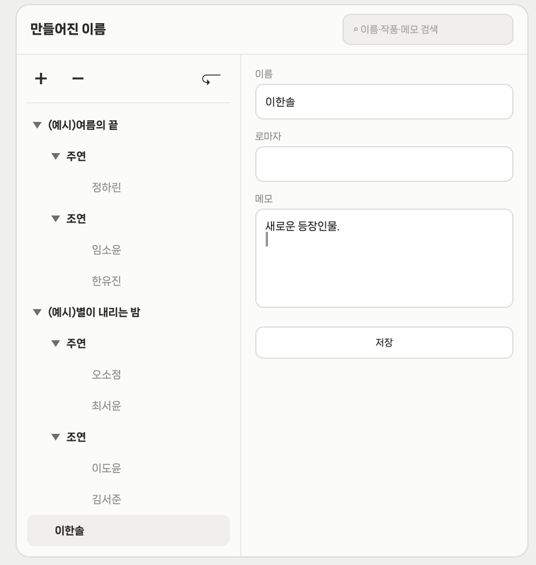Click the empty 로마자 input field
This screenshot has width=536, height=565.
tap(384, 164)
